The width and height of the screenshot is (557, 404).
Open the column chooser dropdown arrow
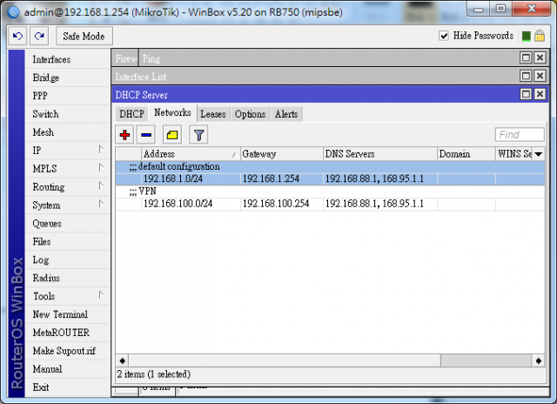point(538,154)
